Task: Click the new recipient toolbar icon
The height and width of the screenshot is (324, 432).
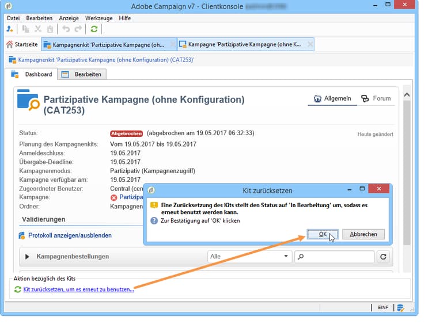Action: (10, 29)
